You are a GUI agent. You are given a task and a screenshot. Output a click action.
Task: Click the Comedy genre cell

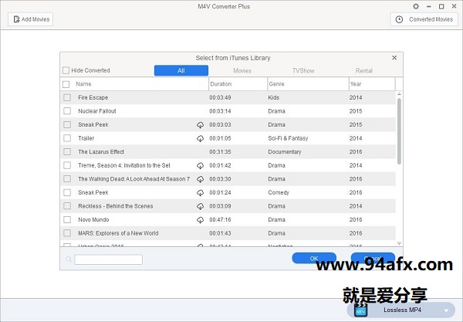click(279, 192)
